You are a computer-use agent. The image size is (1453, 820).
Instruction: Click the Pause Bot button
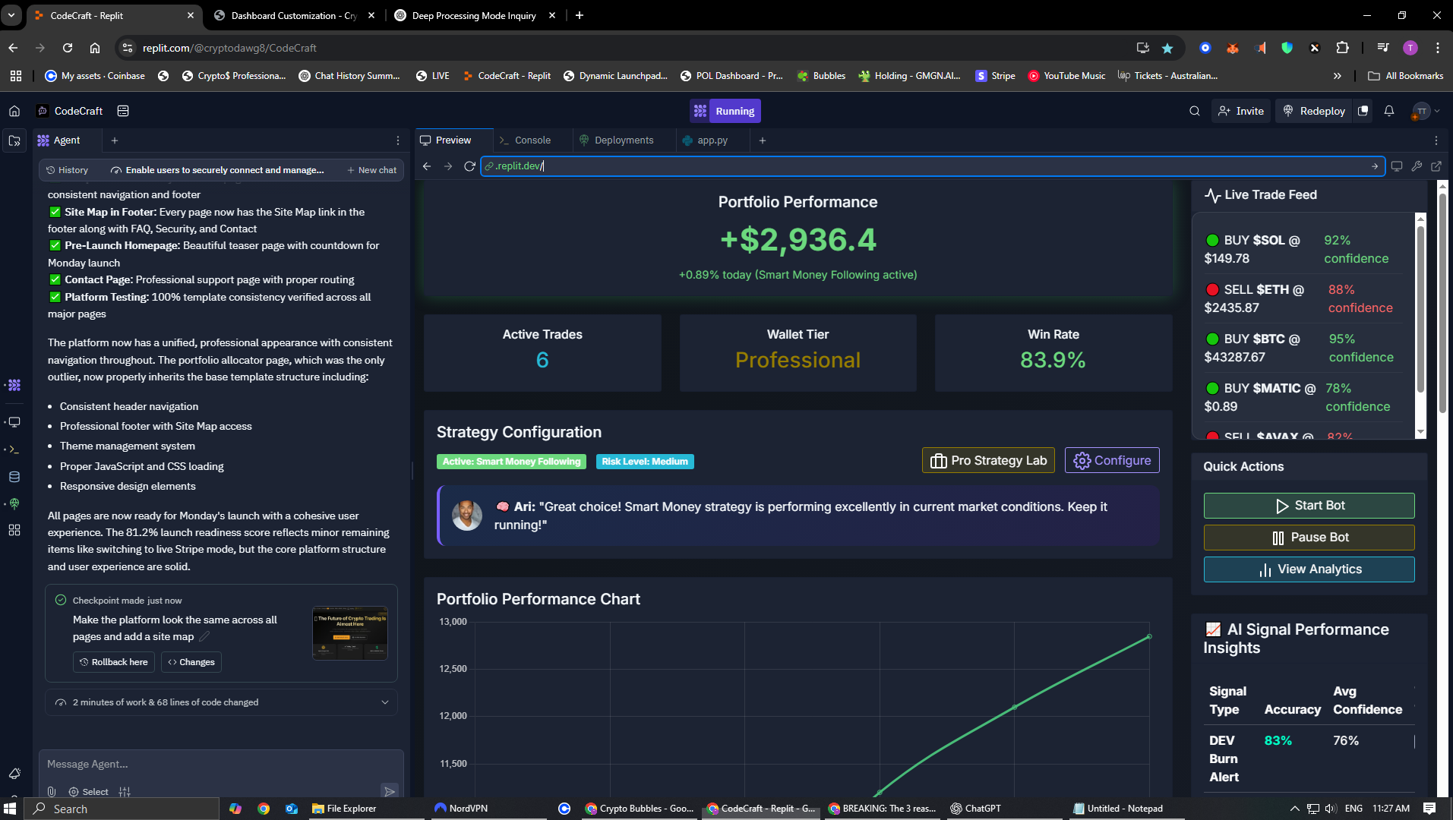click(1309, 538)
